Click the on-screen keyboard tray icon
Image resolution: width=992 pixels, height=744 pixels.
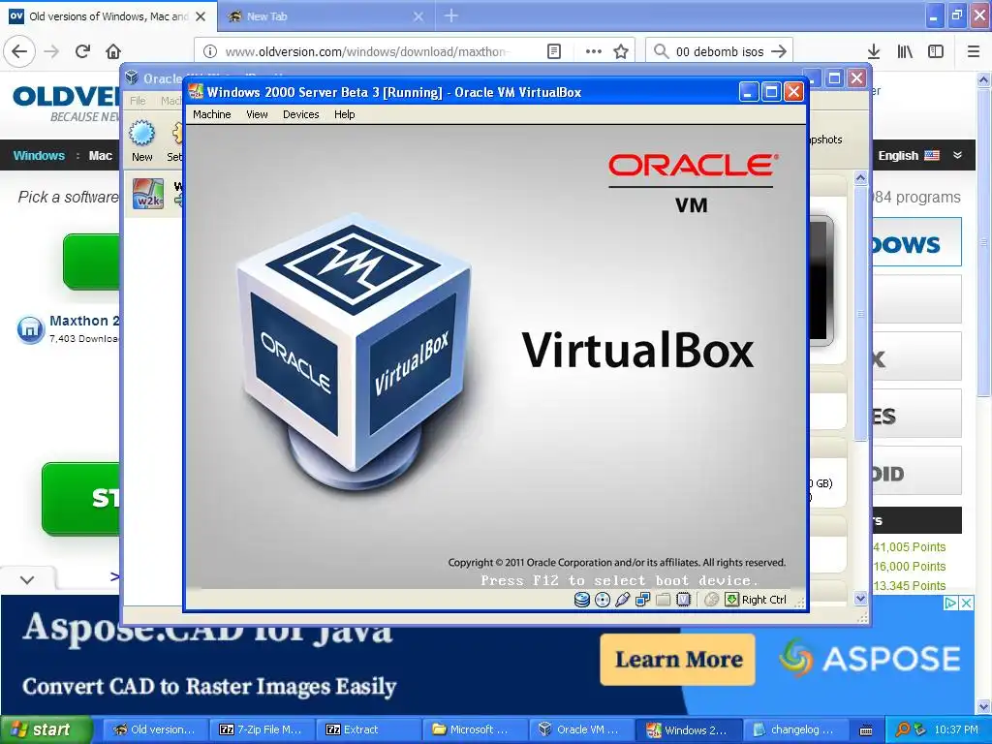tap(865, 730)
